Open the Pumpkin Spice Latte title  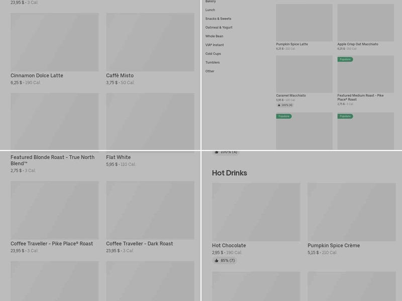click(292, 44)
